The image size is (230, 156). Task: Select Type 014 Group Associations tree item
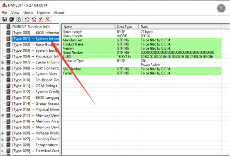35,104
